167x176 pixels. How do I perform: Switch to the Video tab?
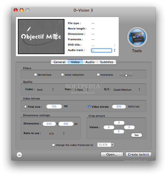click(75, 62)
